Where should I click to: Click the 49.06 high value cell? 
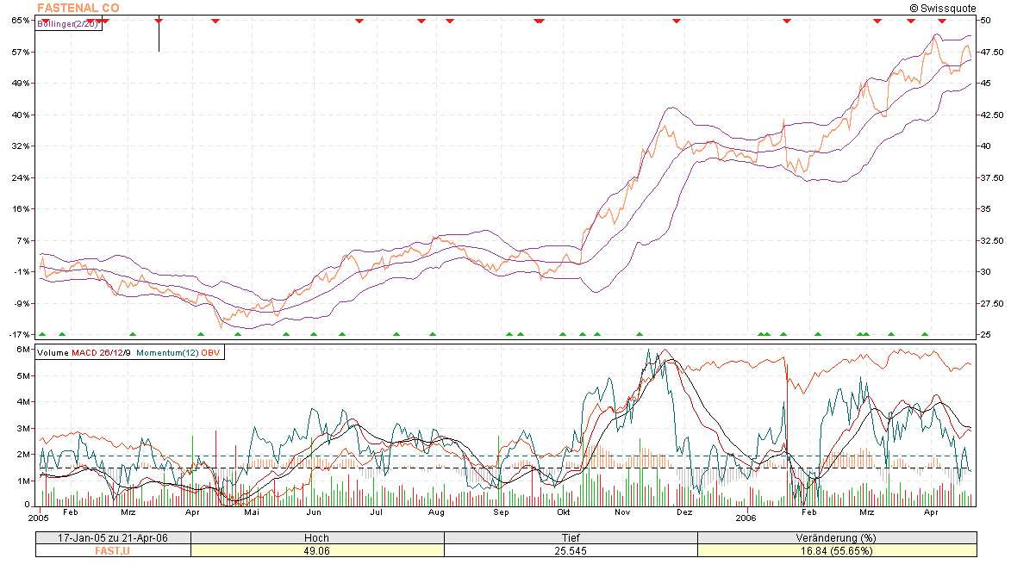316,551
